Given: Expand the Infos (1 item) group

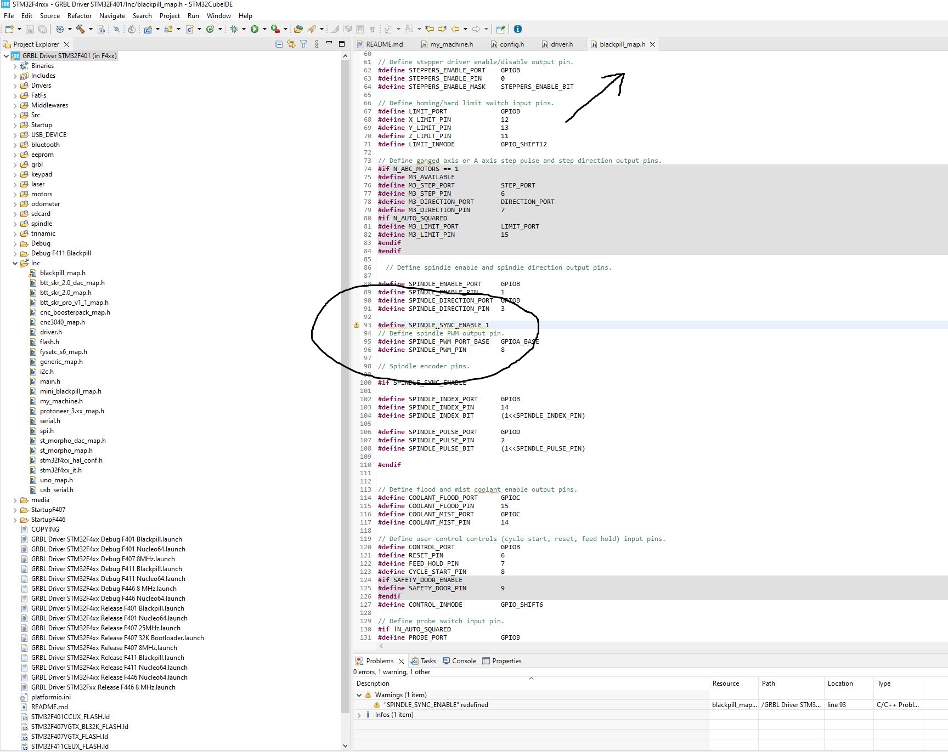Looking at the screenshot, I should (359, 715).
